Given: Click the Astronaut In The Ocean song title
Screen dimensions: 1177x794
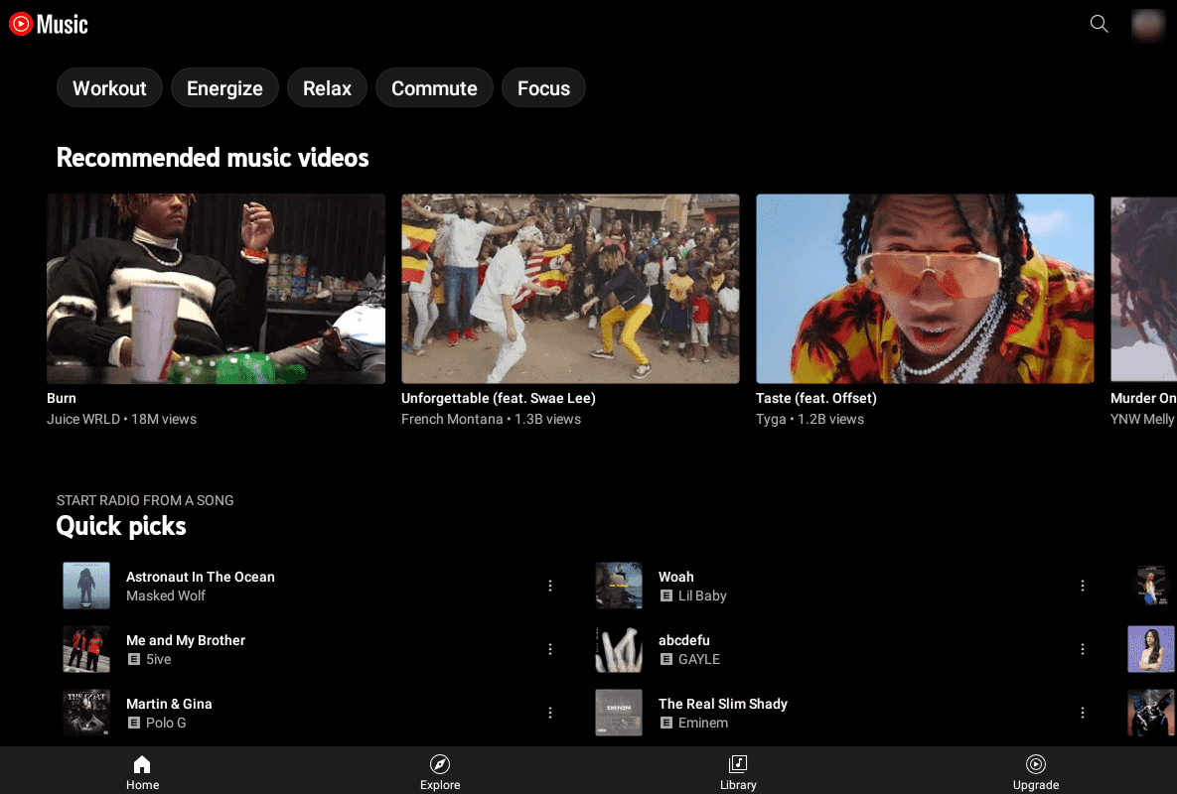Looking at the screenshot, I should pos(201,577).
